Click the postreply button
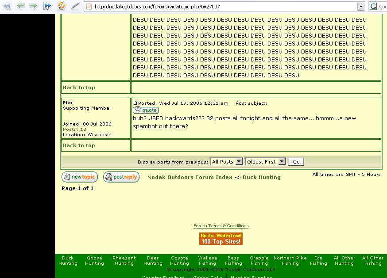This screenshot has width=387, height=278. tap(121, 177)
